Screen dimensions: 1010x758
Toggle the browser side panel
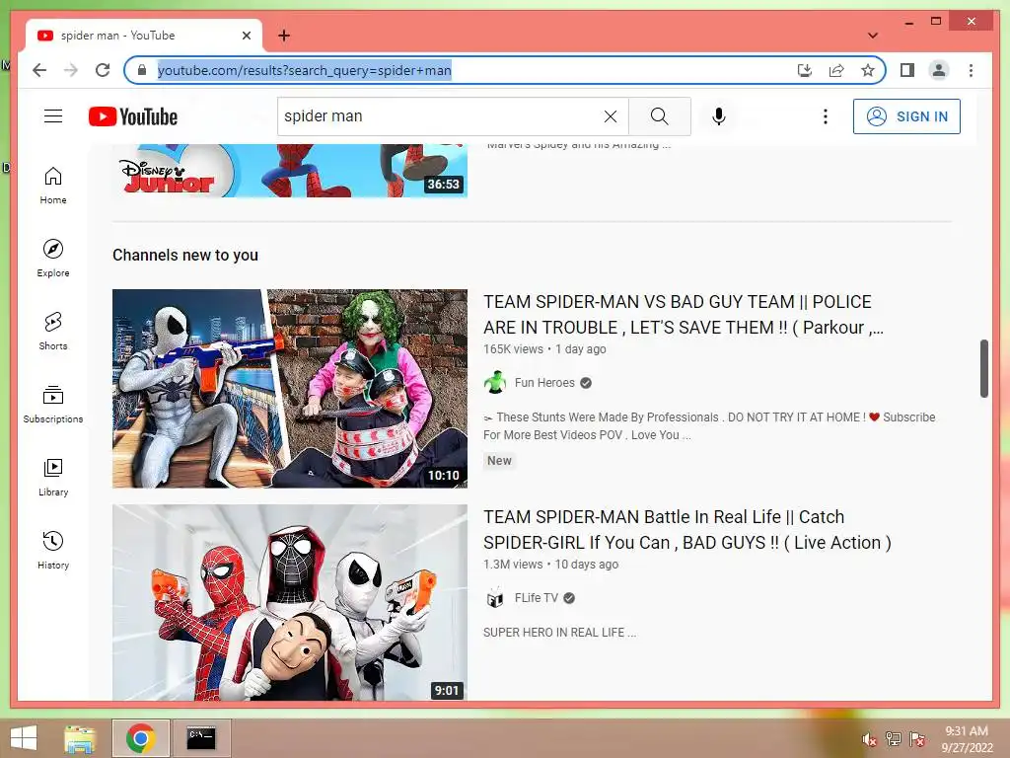click(x=907, y=70)
